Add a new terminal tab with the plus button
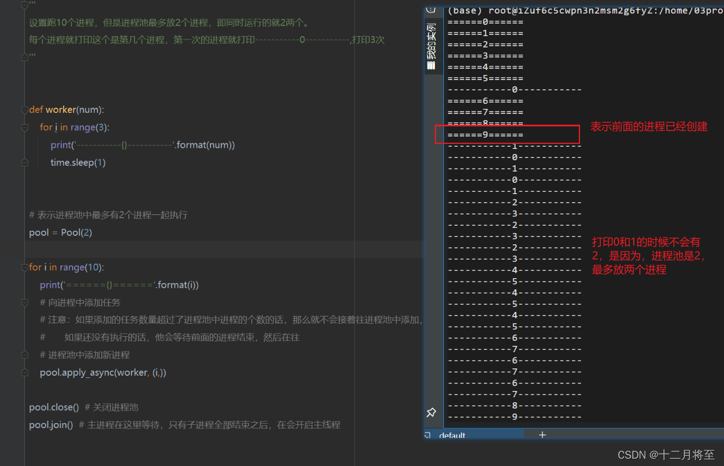724x466 pixels. (x=542, y=435)
